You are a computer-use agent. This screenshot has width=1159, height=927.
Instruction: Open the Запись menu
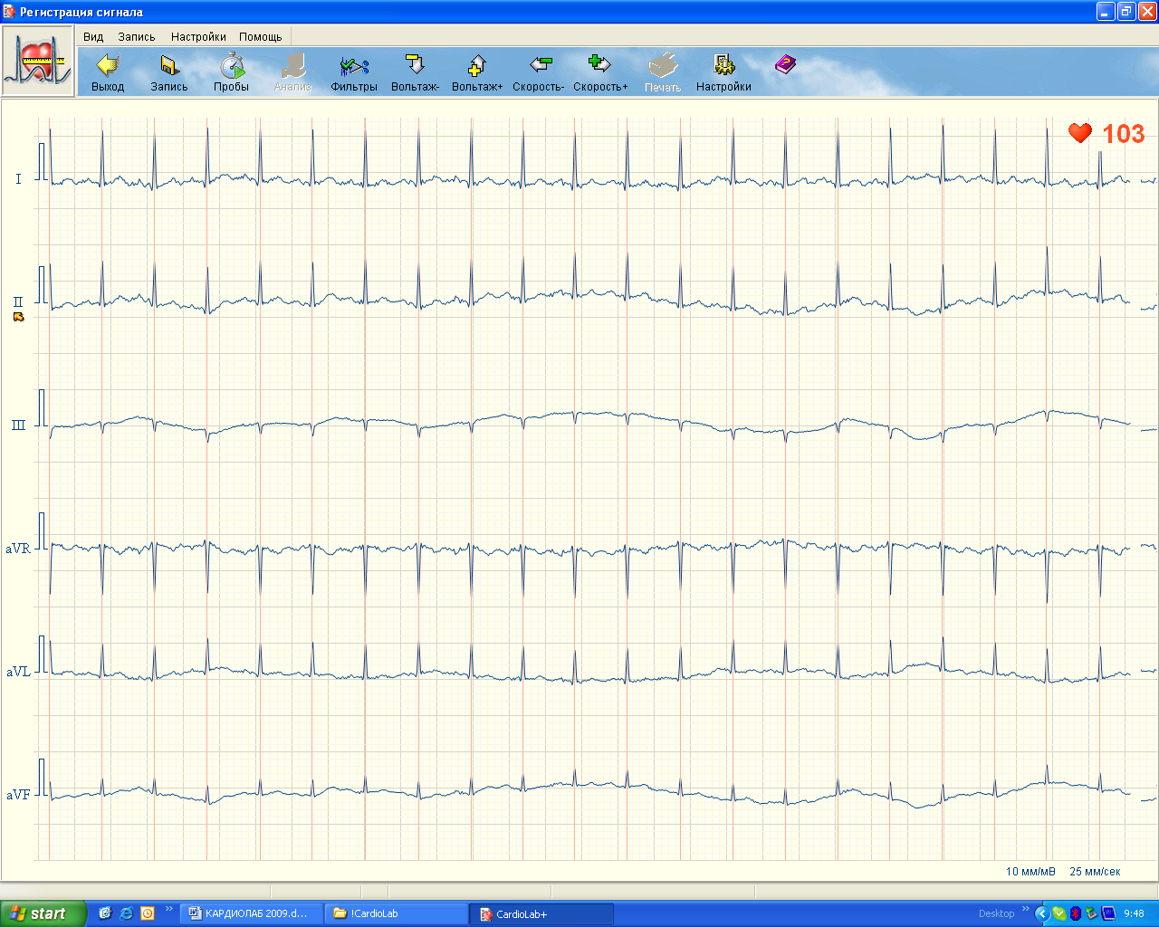tap(137, 37)
